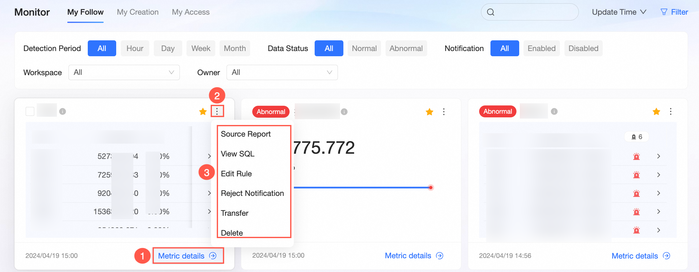Switch to the My Creation tab
Screen dimensions: 699x272
(138, 12)
